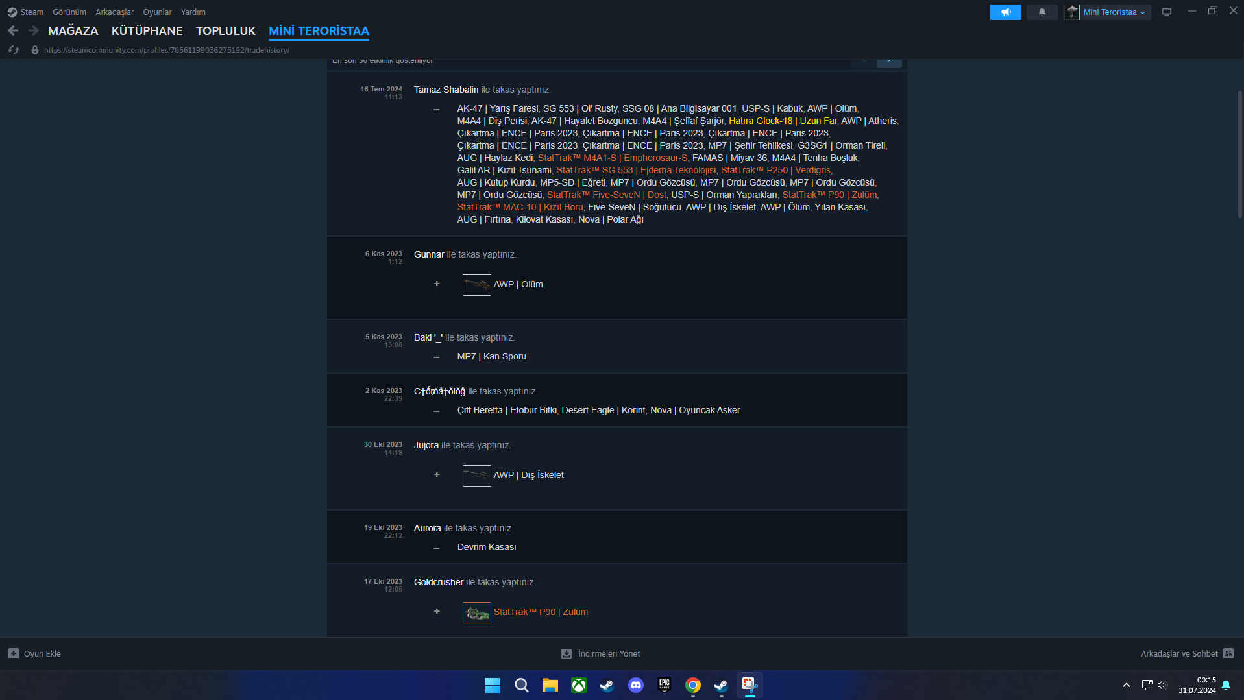Click the page's vertical scrollbar thumb
Image resolution: width=1244 pixels, height=700 pixels.
click(1240, 154)
